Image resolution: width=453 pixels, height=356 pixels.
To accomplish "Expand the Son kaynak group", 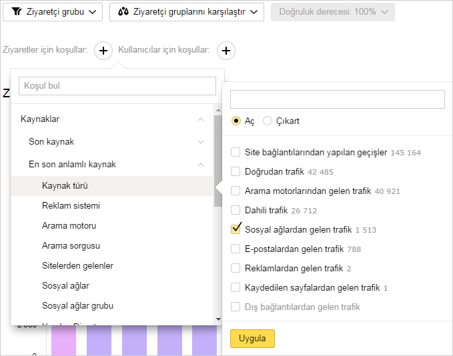I will coord(200,142).
